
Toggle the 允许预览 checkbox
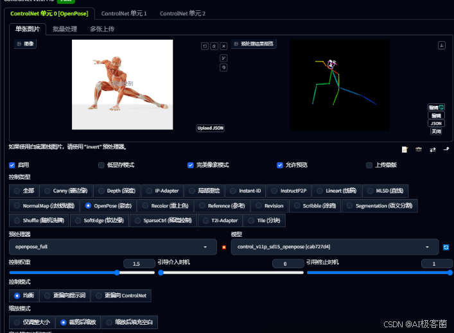click(280, 165)
